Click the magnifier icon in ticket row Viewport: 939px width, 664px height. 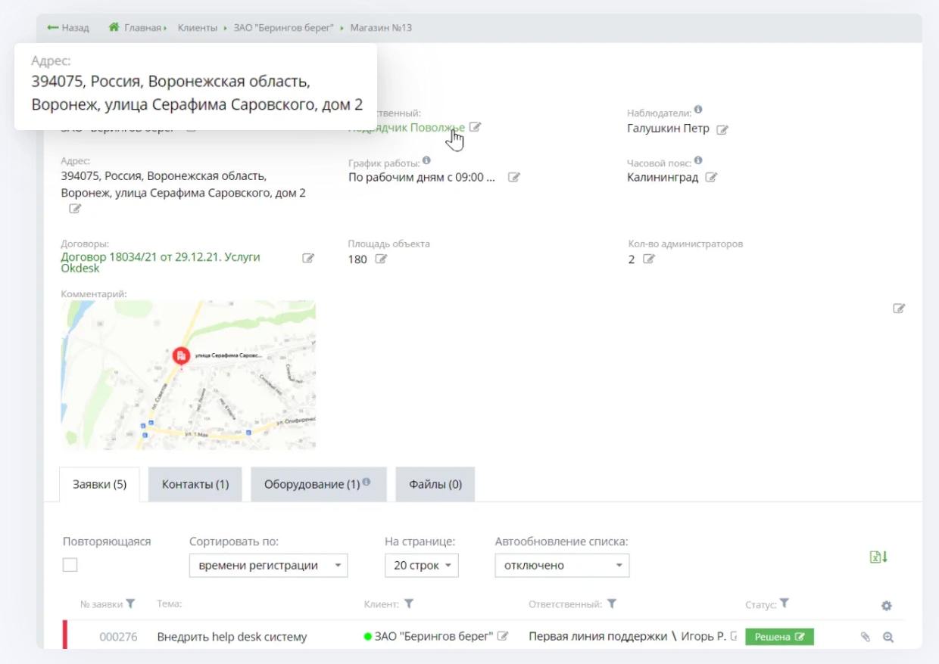click(x=888, y=638)
